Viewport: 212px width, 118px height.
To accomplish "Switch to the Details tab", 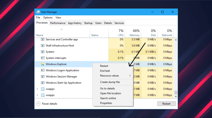I will pos(108,23).
